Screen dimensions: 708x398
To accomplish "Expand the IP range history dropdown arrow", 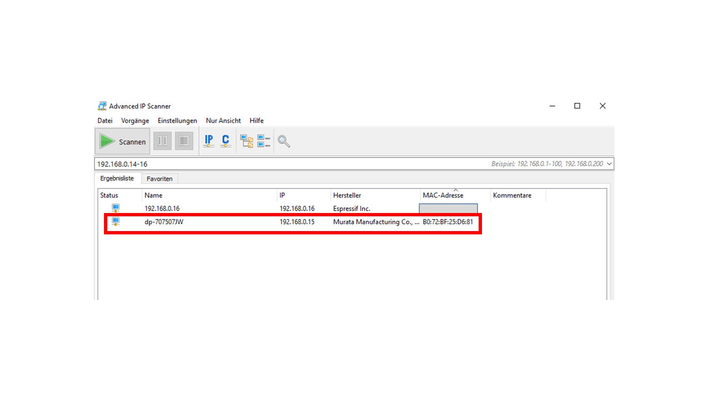I will [609, 164].
